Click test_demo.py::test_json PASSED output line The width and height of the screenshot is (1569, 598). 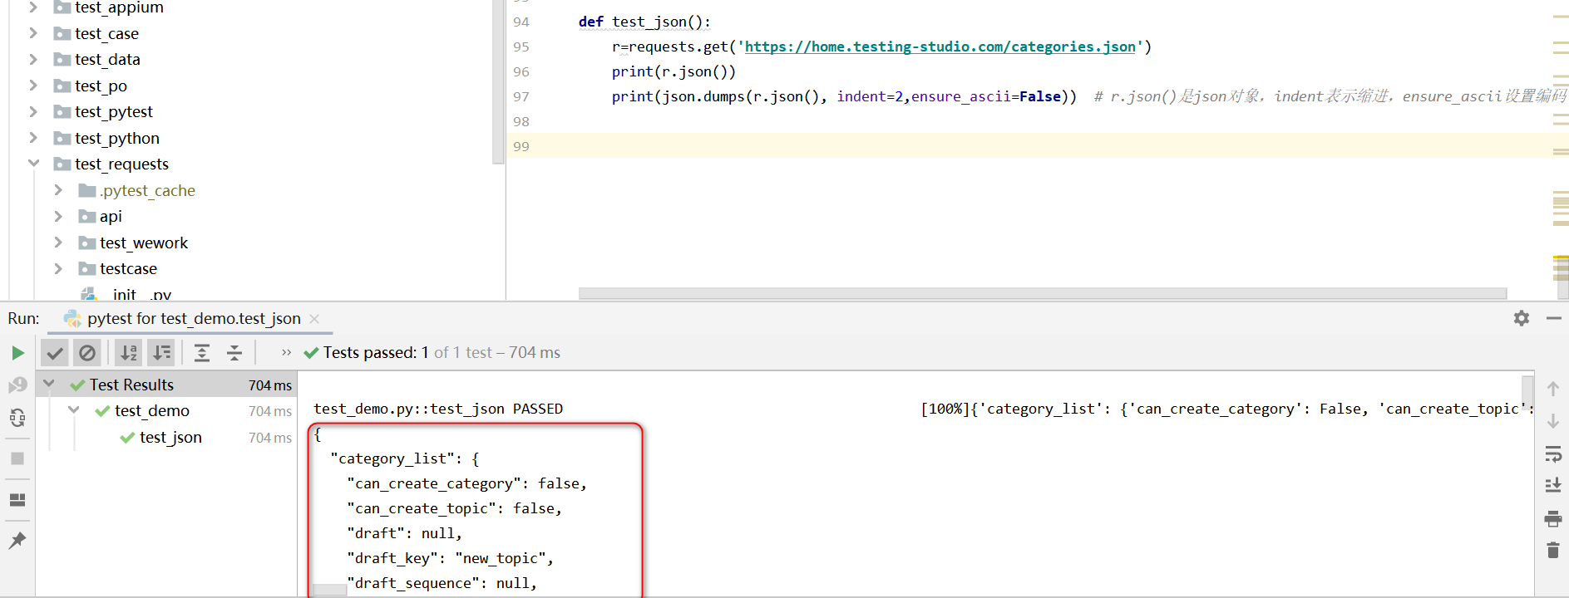click(x=438, y=409)
